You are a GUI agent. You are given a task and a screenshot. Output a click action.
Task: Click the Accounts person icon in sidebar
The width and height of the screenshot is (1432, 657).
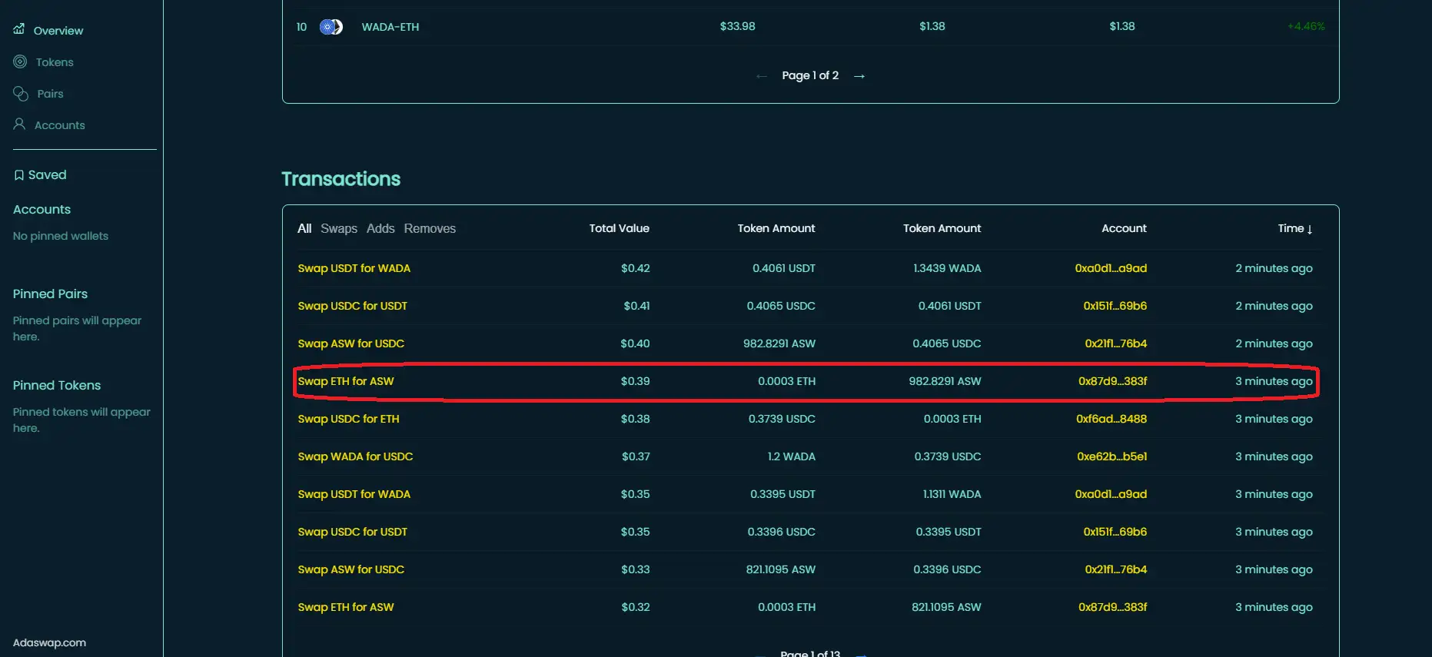tap(19, 124)
